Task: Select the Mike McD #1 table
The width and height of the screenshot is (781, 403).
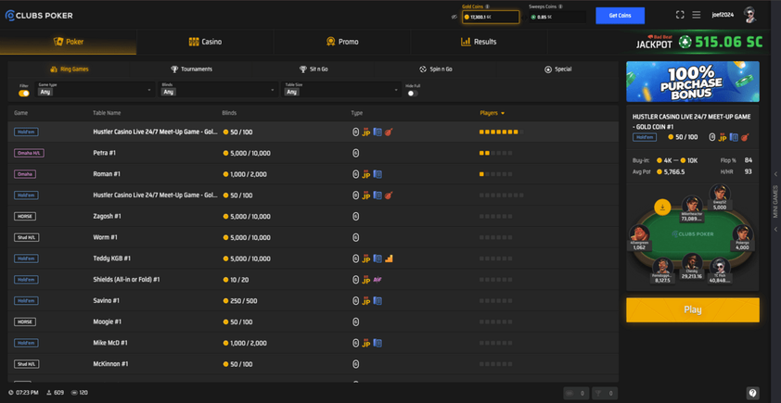Action: pos(313,344)
